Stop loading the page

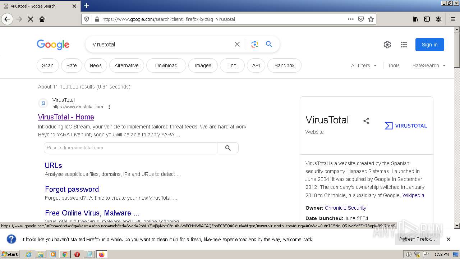31,19
